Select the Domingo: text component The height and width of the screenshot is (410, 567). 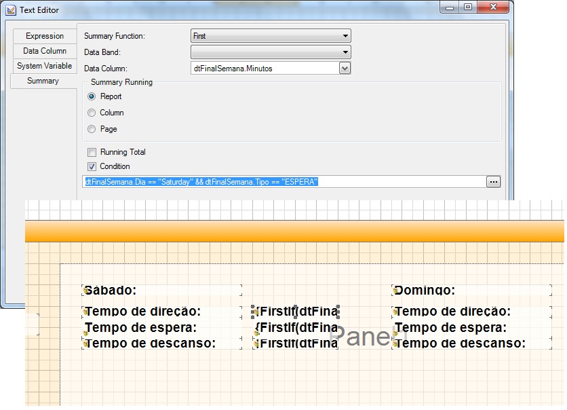(x=471, y=291)
